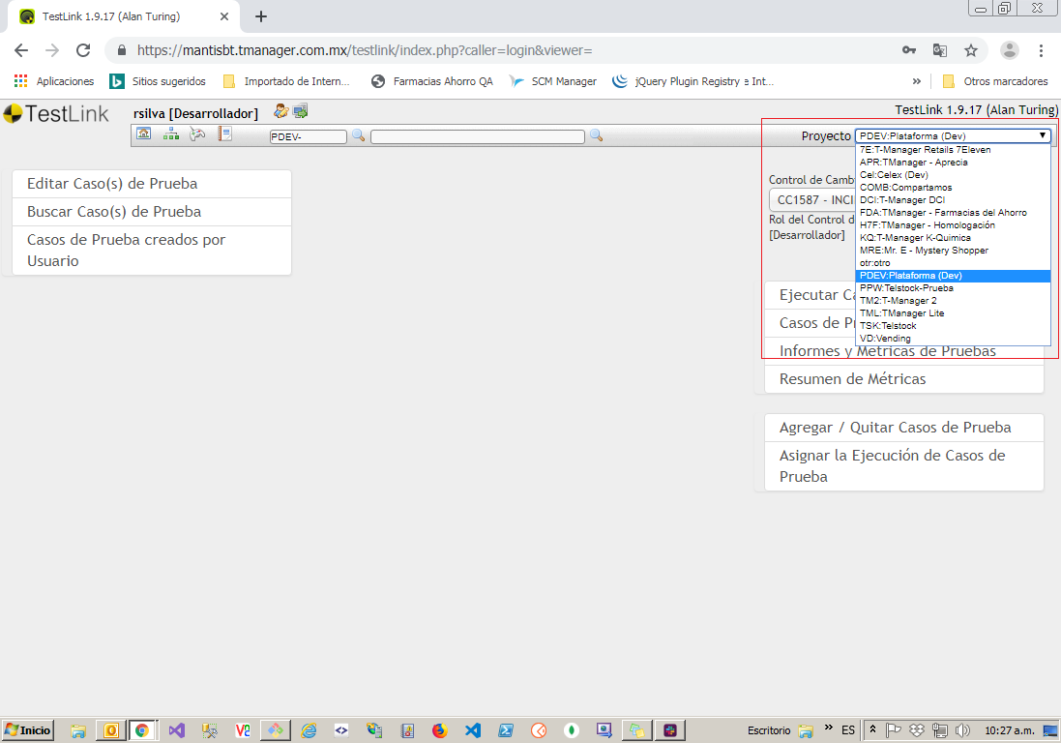Choose otr:otro from the project list

coord(953,262)
